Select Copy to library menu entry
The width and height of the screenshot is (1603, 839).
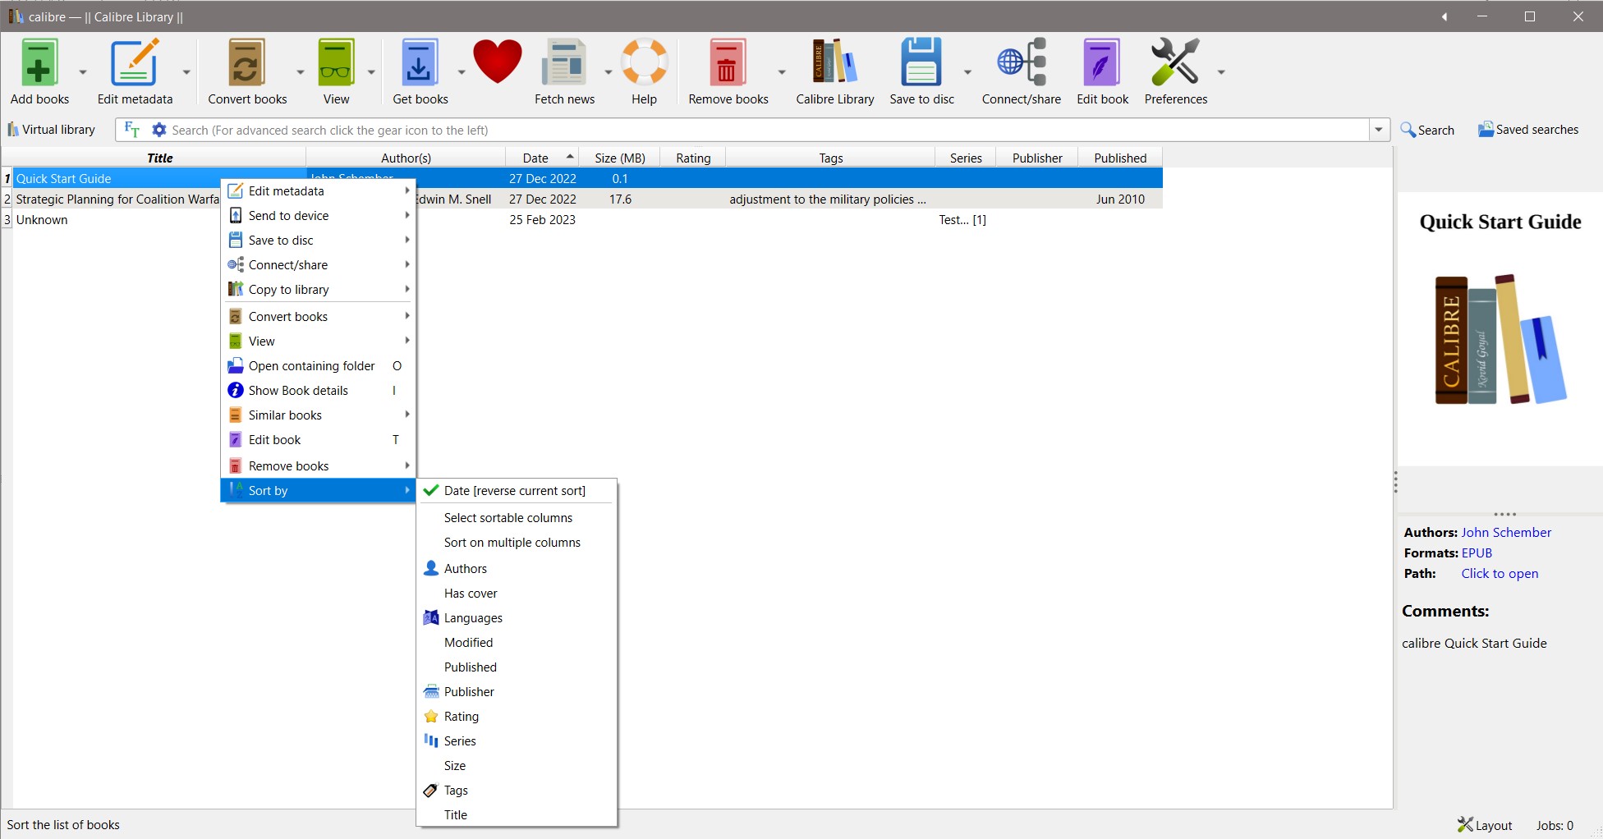pos(319,290)
